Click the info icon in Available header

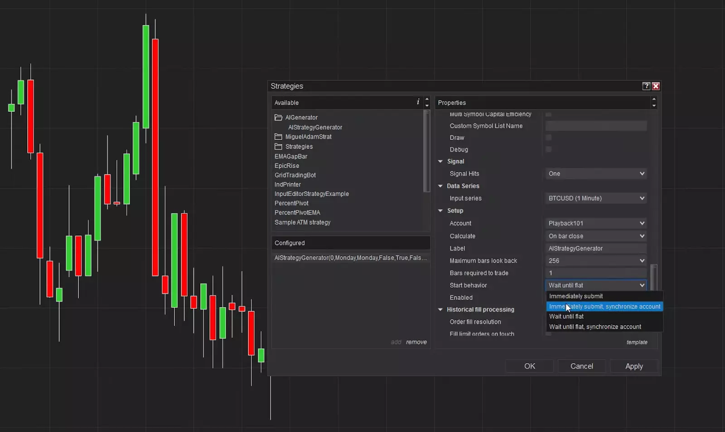[418, 102]
